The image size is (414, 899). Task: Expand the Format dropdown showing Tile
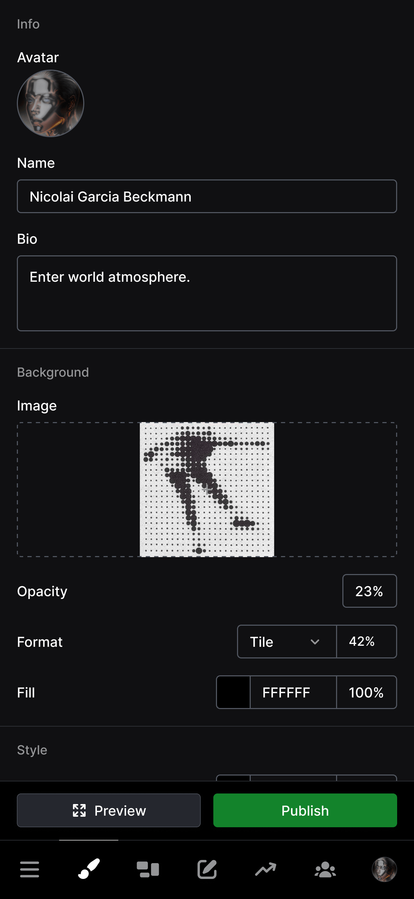pos(286,642)
